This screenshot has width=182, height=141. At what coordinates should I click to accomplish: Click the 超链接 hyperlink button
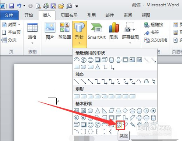click(x=154, y=24)
